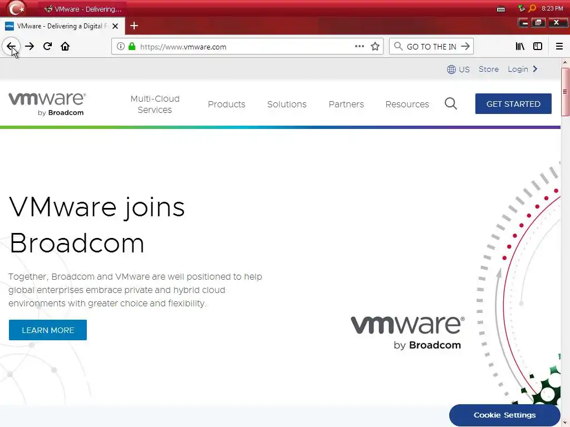Image resolution: width=570 pixels, height=427 pixels.
Task: Click the keyboard tray icon
Action: [x=501, y=9]
